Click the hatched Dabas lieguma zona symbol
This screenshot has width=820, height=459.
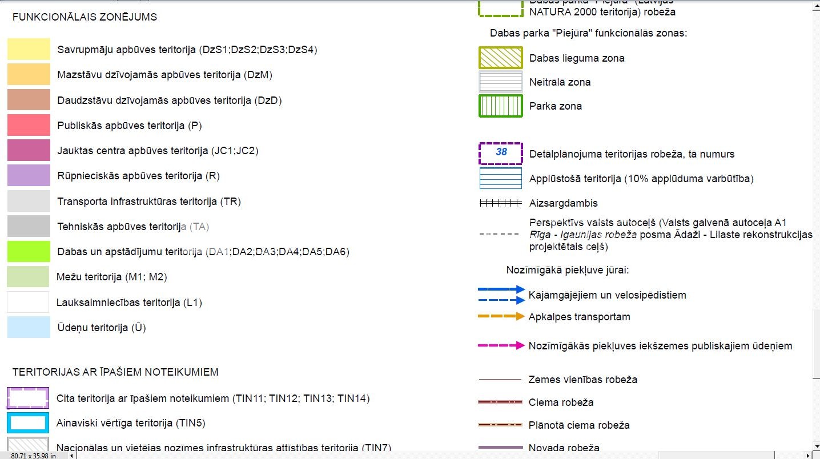click(x=500, y=58)
